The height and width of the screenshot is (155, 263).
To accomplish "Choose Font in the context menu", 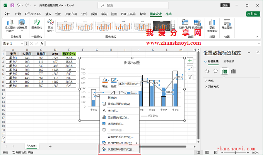I will [x=120, y=111].
